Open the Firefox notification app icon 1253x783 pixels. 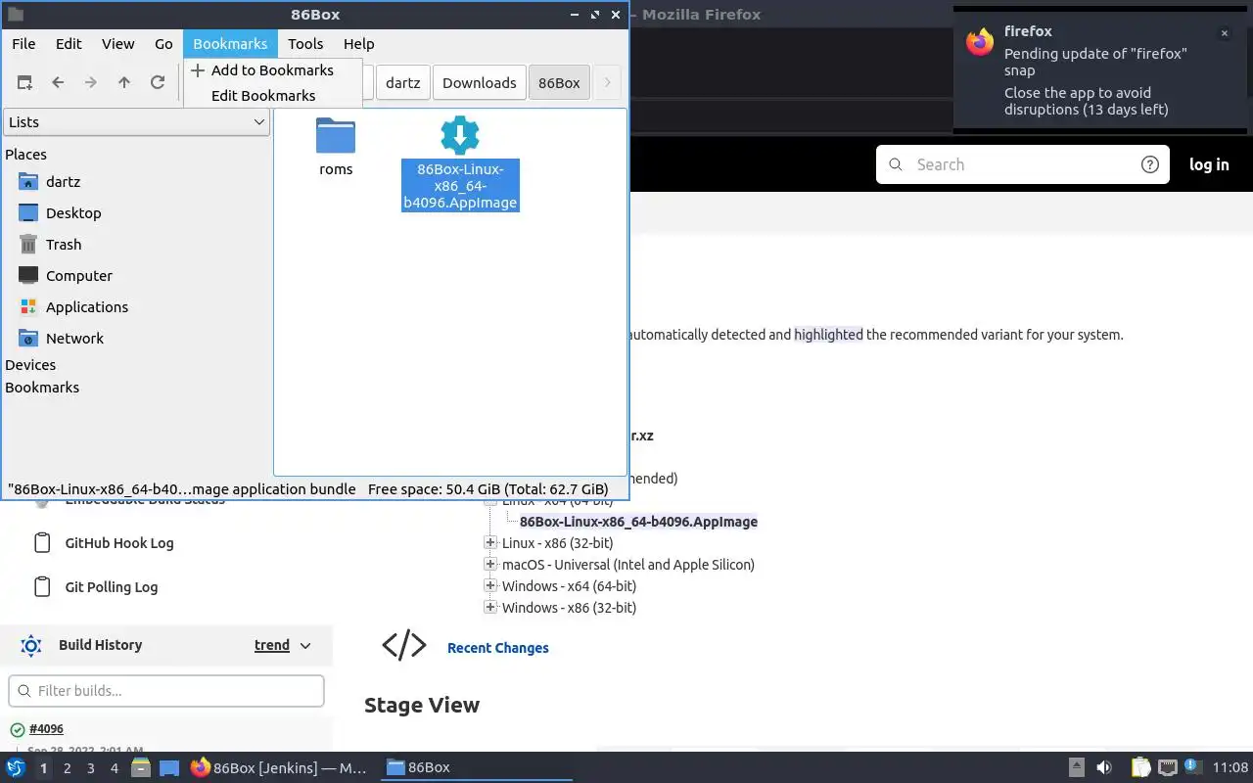[x=980, y=42]
